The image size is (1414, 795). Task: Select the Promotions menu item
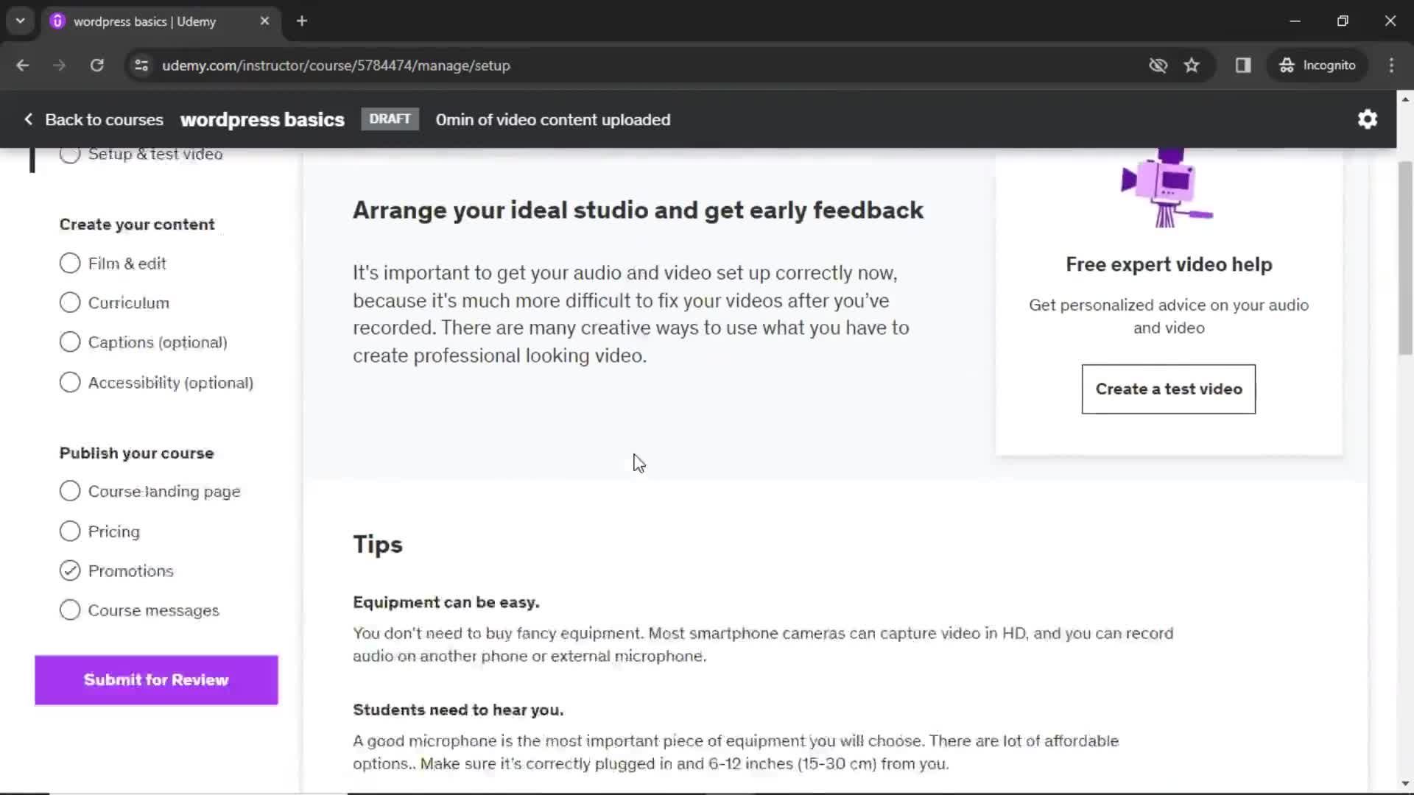pos(131,570)
